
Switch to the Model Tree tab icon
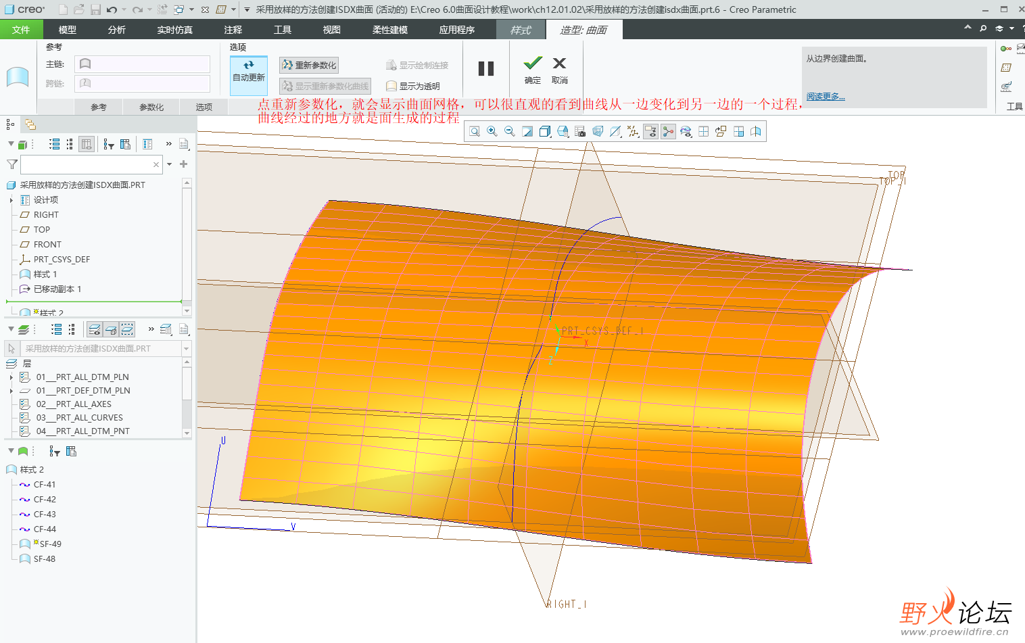(10, 124)
